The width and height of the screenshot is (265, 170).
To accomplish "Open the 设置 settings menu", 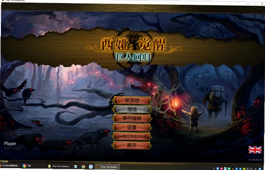I will [132, 127].
